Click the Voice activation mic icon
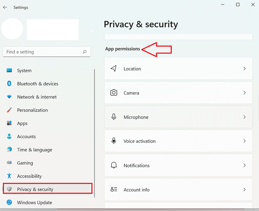 pos(114,141)
